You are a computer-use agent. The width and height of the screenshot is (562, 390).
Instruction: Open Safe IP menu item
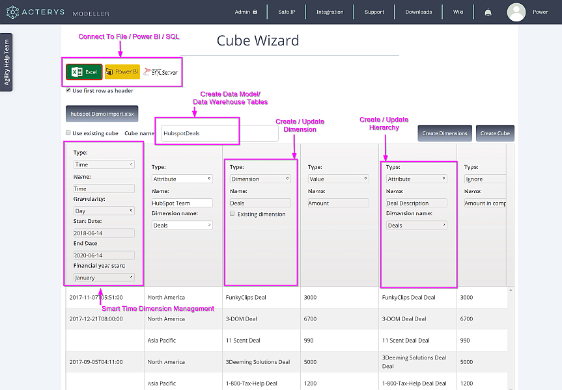(x=287, y=12)
